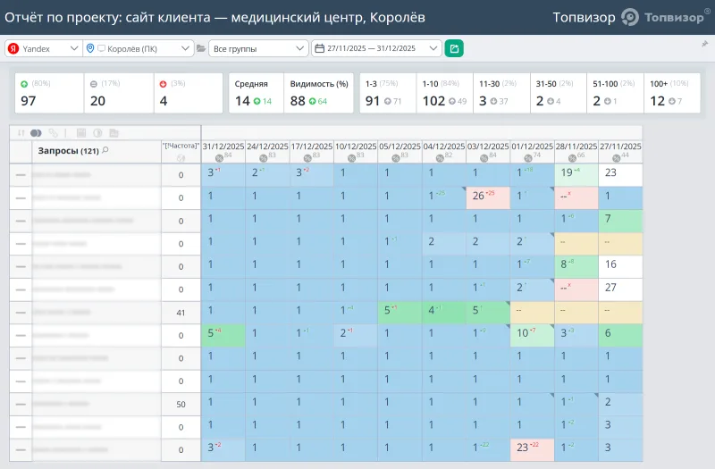Click the green cell showing 7 in 27/11/2025
Image resolution: width=715 pixels, height=469 pixels.
[x=620, y=221]
